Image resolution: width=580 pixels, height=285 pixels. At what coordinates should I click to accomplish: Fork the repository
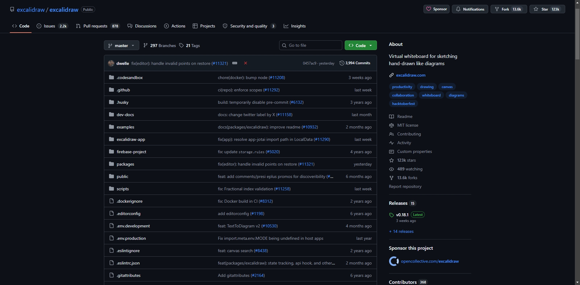pos(509,9)
